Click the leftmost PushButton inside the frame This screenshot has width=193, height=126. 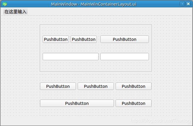pos(56,39)
